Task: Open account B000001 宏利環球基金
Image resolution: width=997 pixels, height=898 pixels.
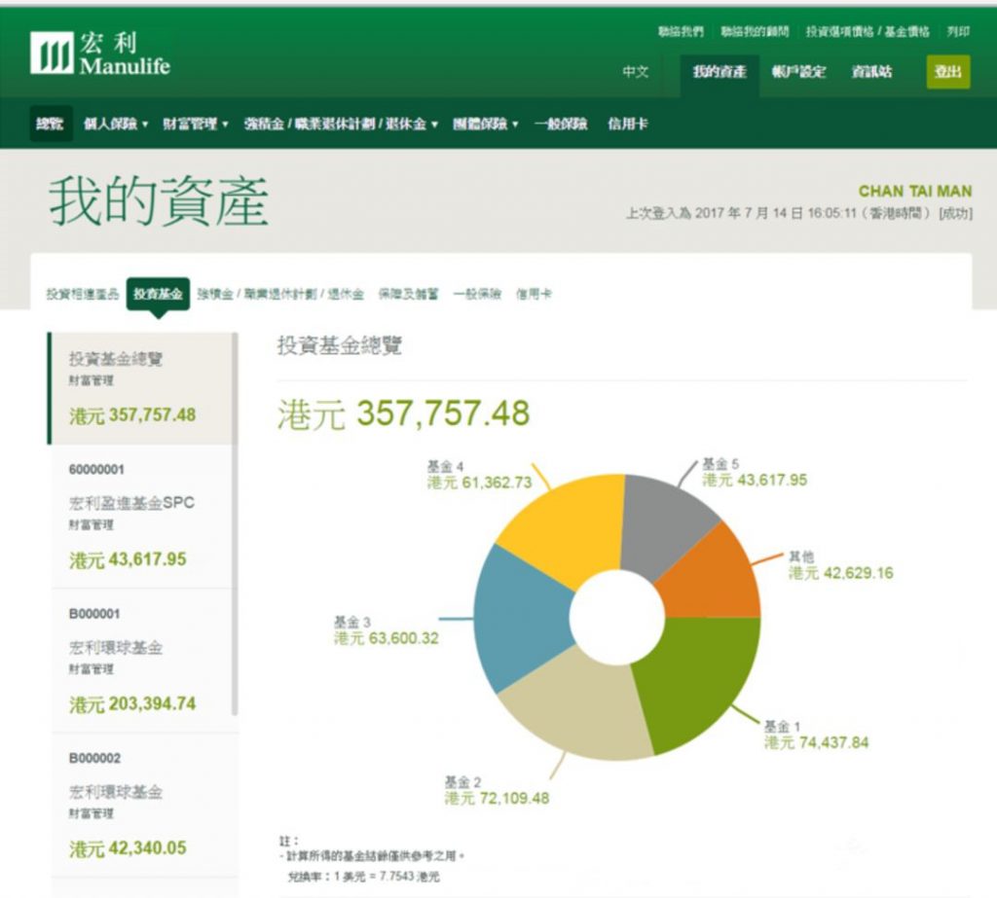Action: tap(142, 661)
